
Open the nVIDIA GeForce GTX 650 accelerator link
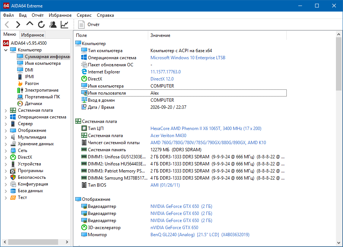[174, 228]
